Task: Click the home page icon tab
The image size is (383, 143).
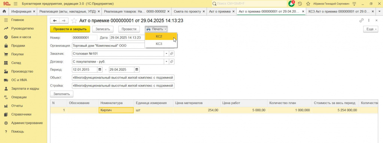Action: (4, 12)
